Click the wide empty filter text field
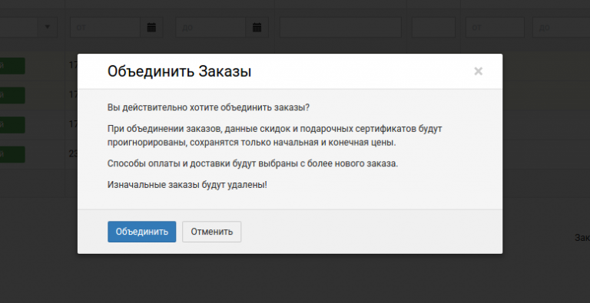Image resolution: width=590 pixels, height=303 pixels. pos(340,28)
